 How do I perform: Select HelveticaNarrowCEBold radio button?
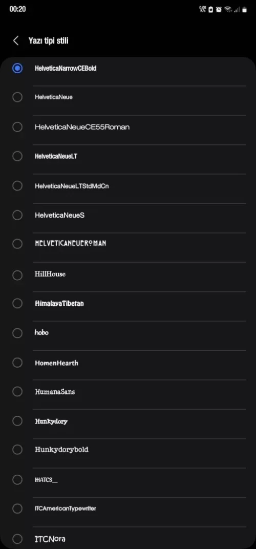tap(17, 68)
